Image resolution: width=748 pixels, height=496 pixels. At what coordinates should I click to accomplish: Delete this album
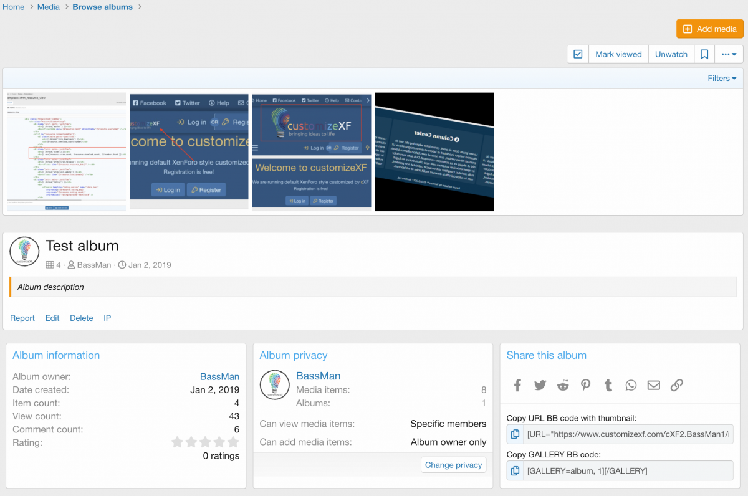[x=82, y=318]
